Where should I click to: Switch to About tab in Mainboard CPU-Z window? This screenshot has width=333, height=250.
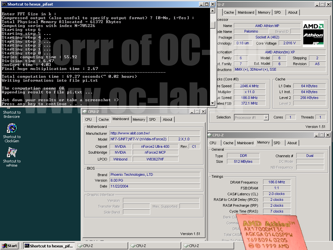pyautogui.click(x=167, y=119)
